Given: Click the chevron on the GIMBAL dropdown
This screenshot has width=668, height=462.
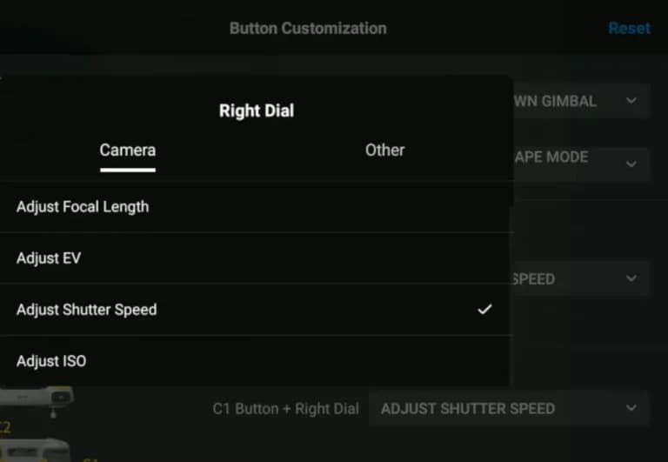Looking at the screenshot, I should (631, 101).
